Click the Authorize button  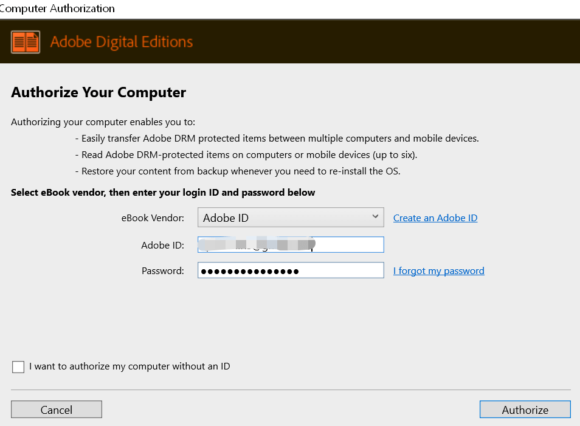(525, 410)
